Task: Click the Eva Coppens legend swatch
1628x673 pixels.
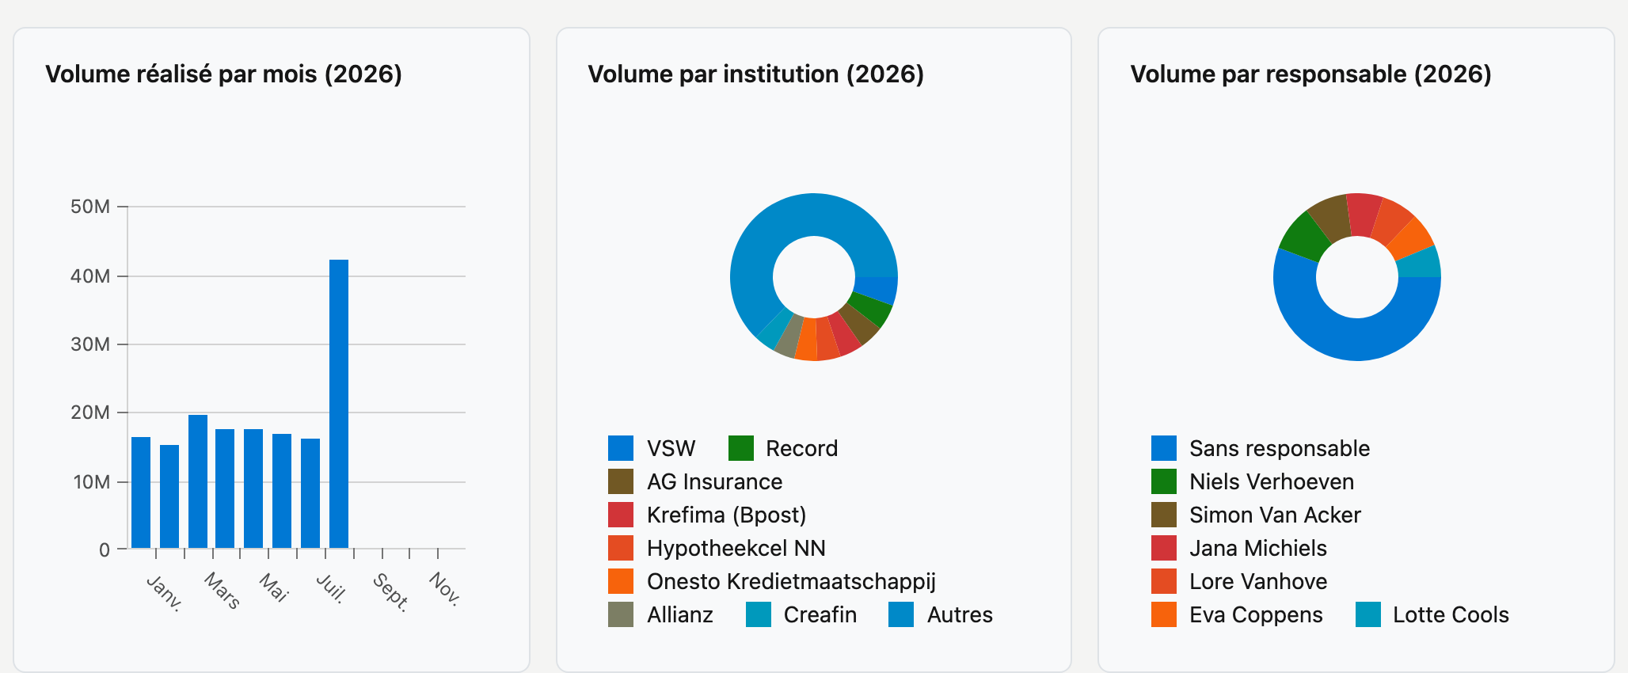Action: click(x=1164, y=614)
